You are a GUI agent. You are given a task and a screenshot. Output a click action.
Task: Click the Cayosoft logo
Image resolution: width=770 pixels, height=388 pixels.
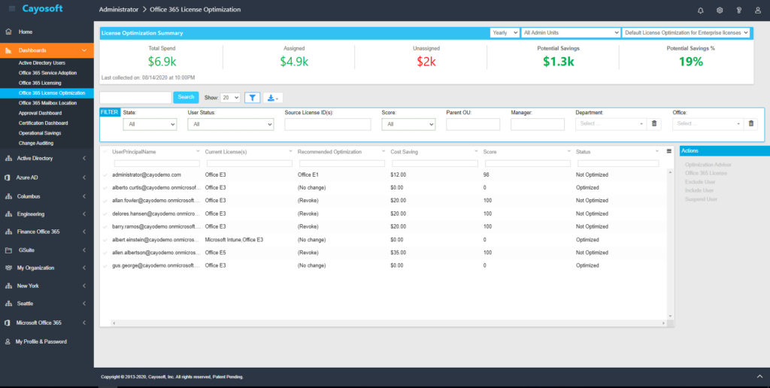pos(42,9)
